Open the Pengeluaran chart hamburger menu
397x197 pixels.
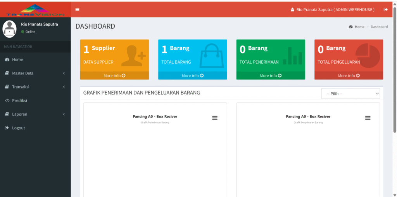[x=368, y=118]
